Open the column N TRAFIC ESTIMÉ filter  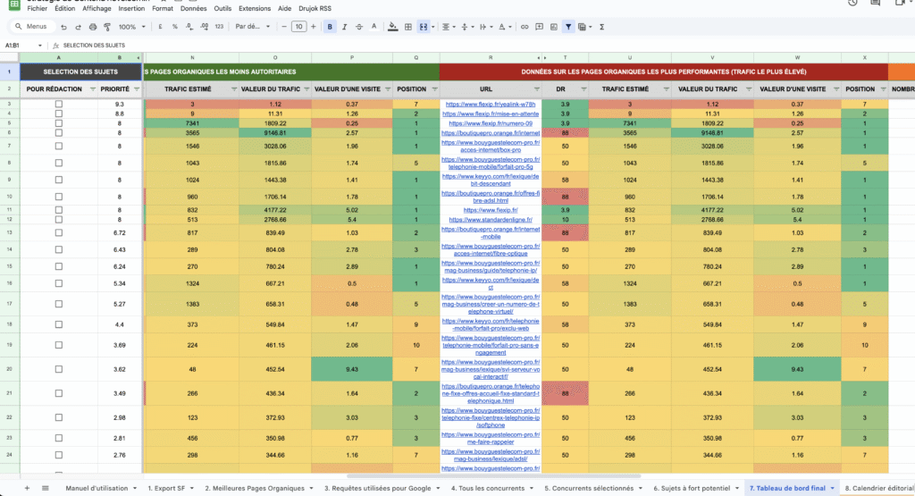[233, 89]
